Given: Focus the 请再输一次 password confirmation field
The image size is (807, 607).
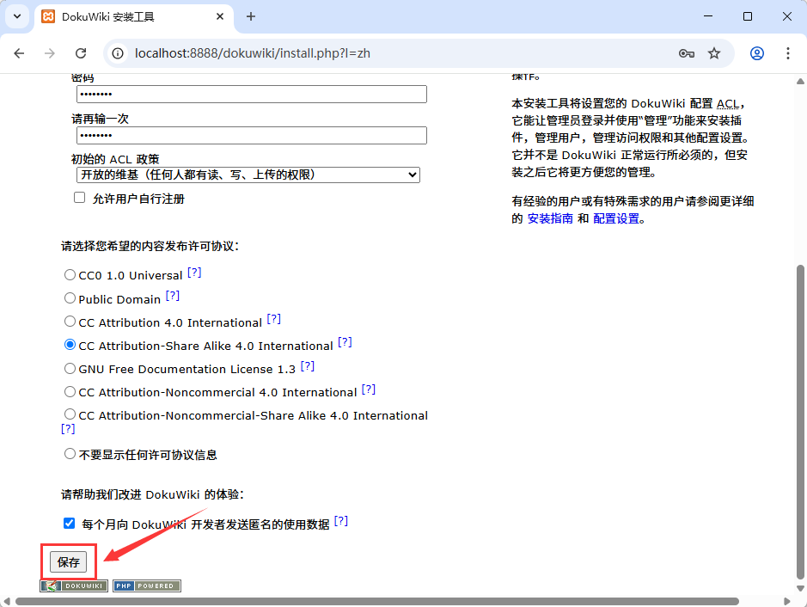Looking at the screenshot, I should 252,135.
